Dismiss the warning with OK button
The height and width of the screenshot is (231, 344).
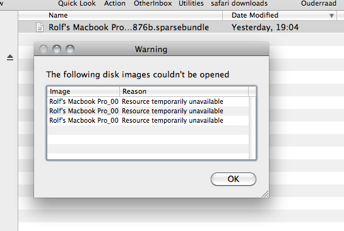click(234, 179)
